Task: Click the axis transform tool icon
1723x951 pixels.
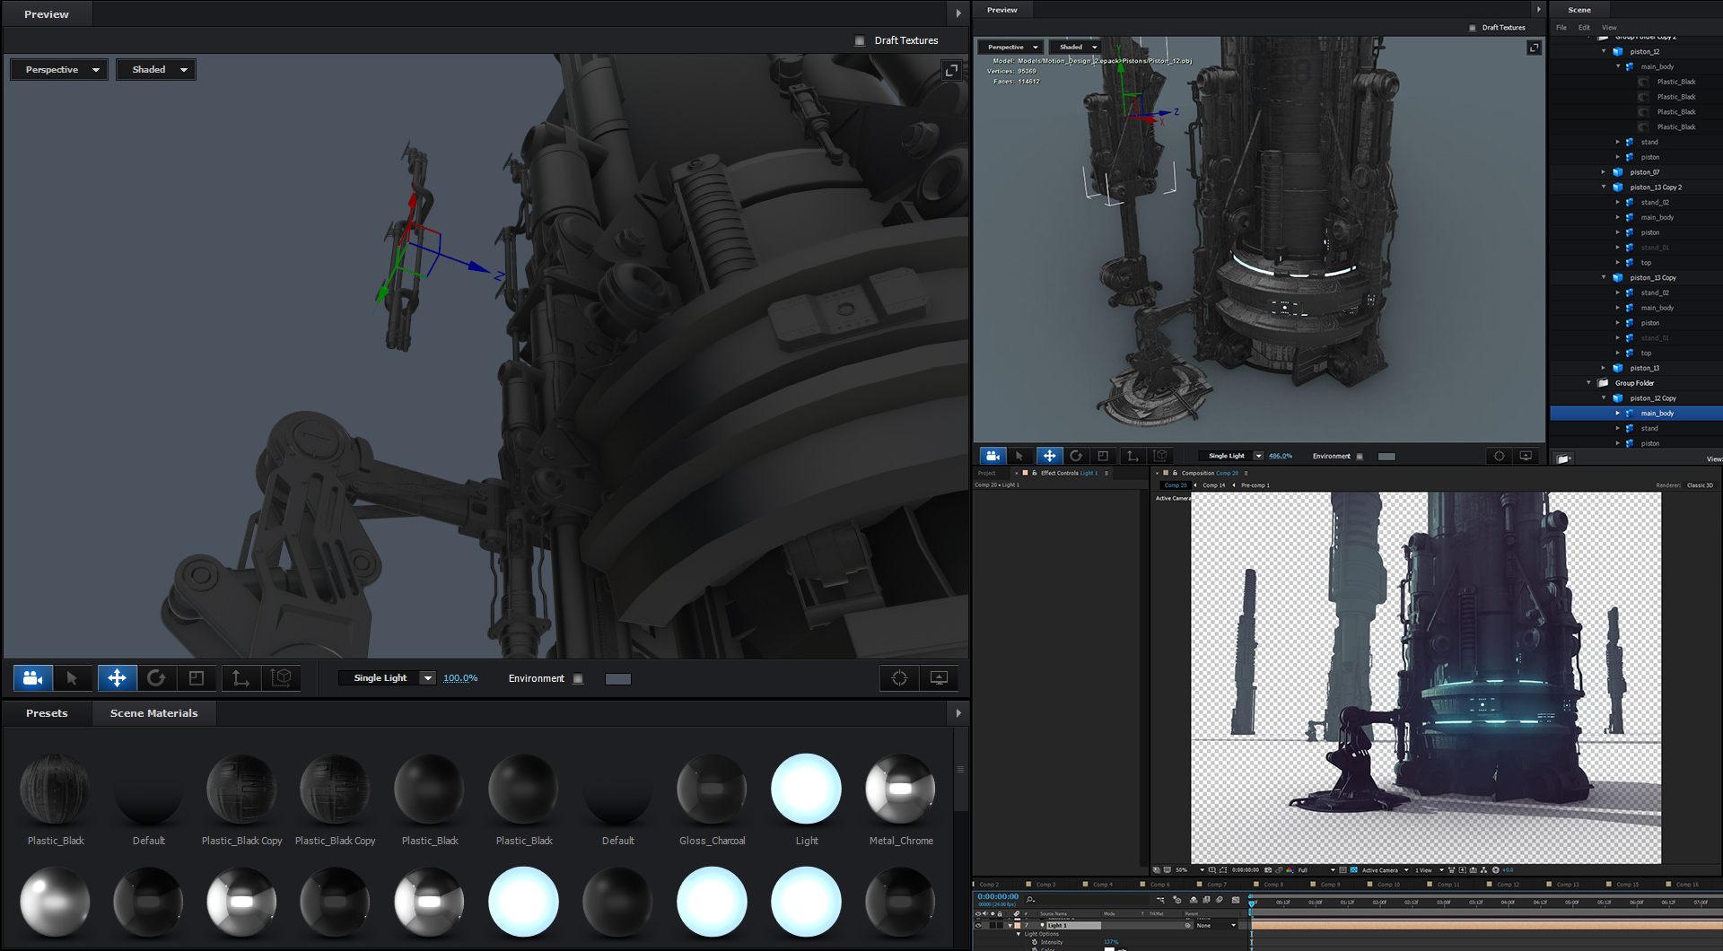Action: (x=241, y=678)
